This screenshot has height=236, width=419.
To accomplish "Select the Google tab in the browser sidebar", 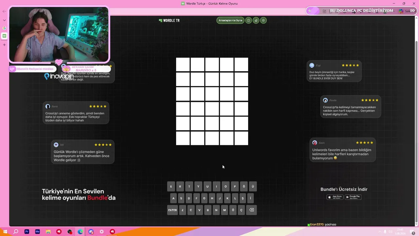I will pos(4,28).
